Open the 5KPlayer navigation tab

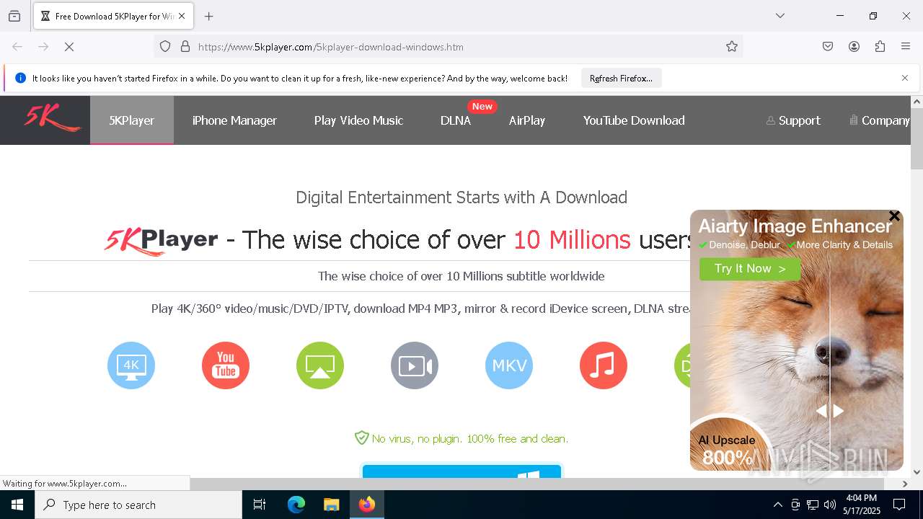coord(131,120)
